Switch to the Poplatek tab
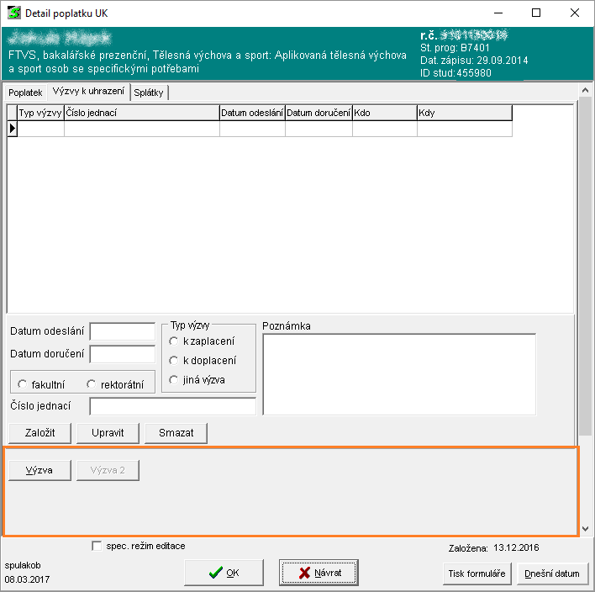The height and width of the screenshot is (592, 595). [x=25, y=92]
